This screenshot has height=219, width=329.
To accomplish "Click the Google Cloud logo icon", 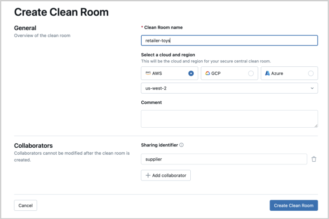I will tap(207, 73).
